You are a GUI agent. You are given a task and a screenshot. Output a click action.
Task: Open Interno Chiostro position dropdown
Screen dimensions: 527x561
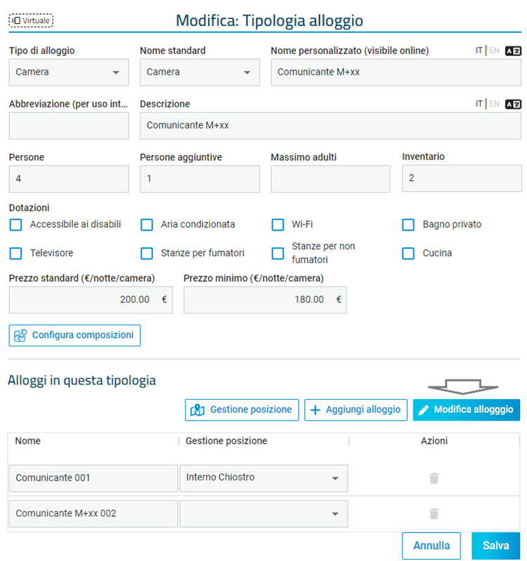263,478
